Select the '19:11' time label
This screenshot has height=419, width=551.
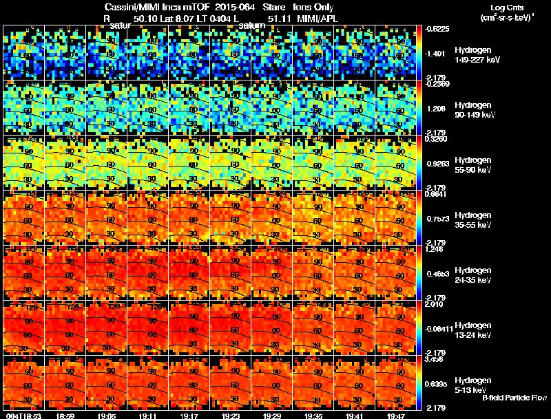tap(147, 416)
